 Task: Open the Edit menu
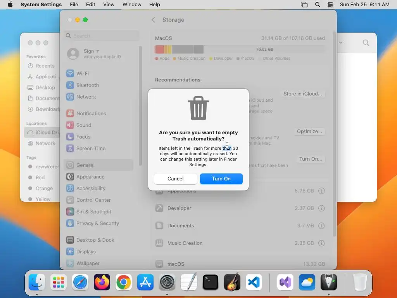[x=90, y=5]
